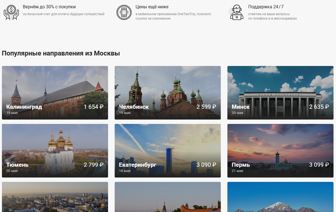Click the 1 654 ₽ price

94,107
